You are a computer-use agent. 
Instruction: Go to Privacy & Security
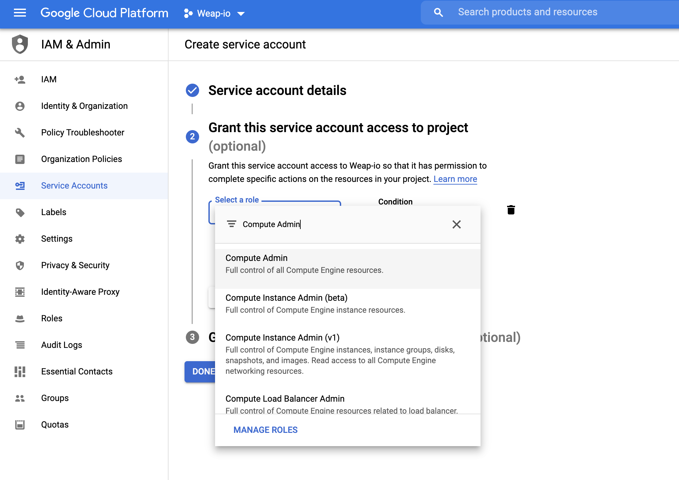click(84, 265)
